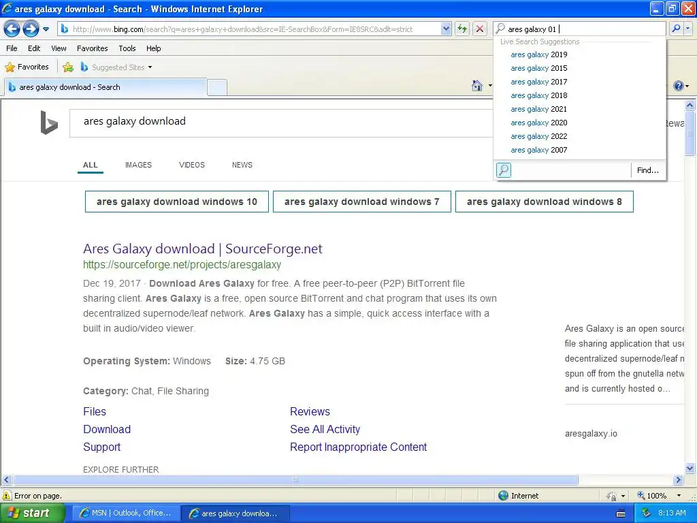The height and width of the screenshot is (523, 697).
Task: Select the 'ares galaxy download - Search' tab
Action: click(x=106, y=87)
